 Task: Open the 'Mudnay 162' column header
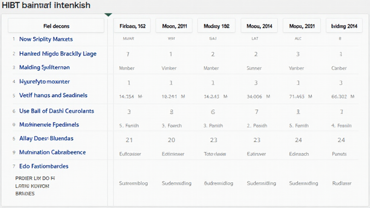[x=216, y=26]
